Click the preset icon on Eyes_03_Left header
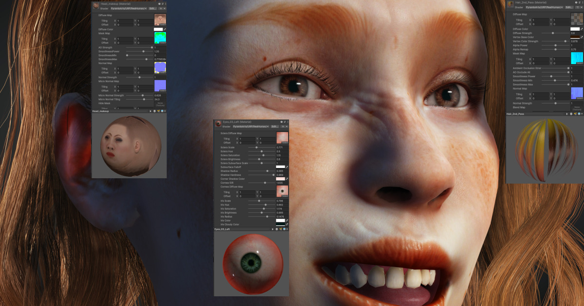 [x=285, y=121]
